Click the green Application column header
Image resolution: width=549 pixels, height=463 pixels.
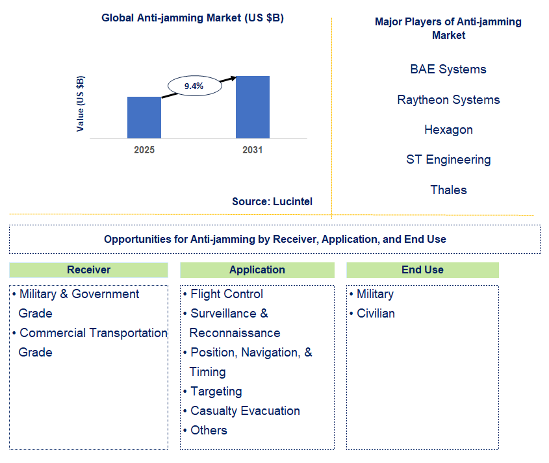(x=257, y=270)
